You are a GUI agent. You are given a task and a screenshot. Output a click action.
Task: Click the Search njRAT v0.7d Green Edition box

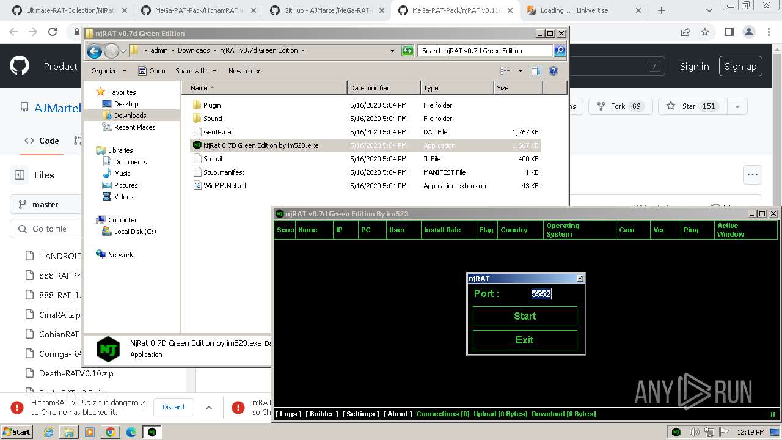click(x=486, y=51)
